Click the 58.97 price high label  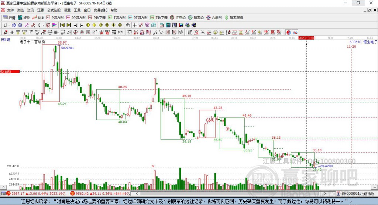tap(62, 42)
